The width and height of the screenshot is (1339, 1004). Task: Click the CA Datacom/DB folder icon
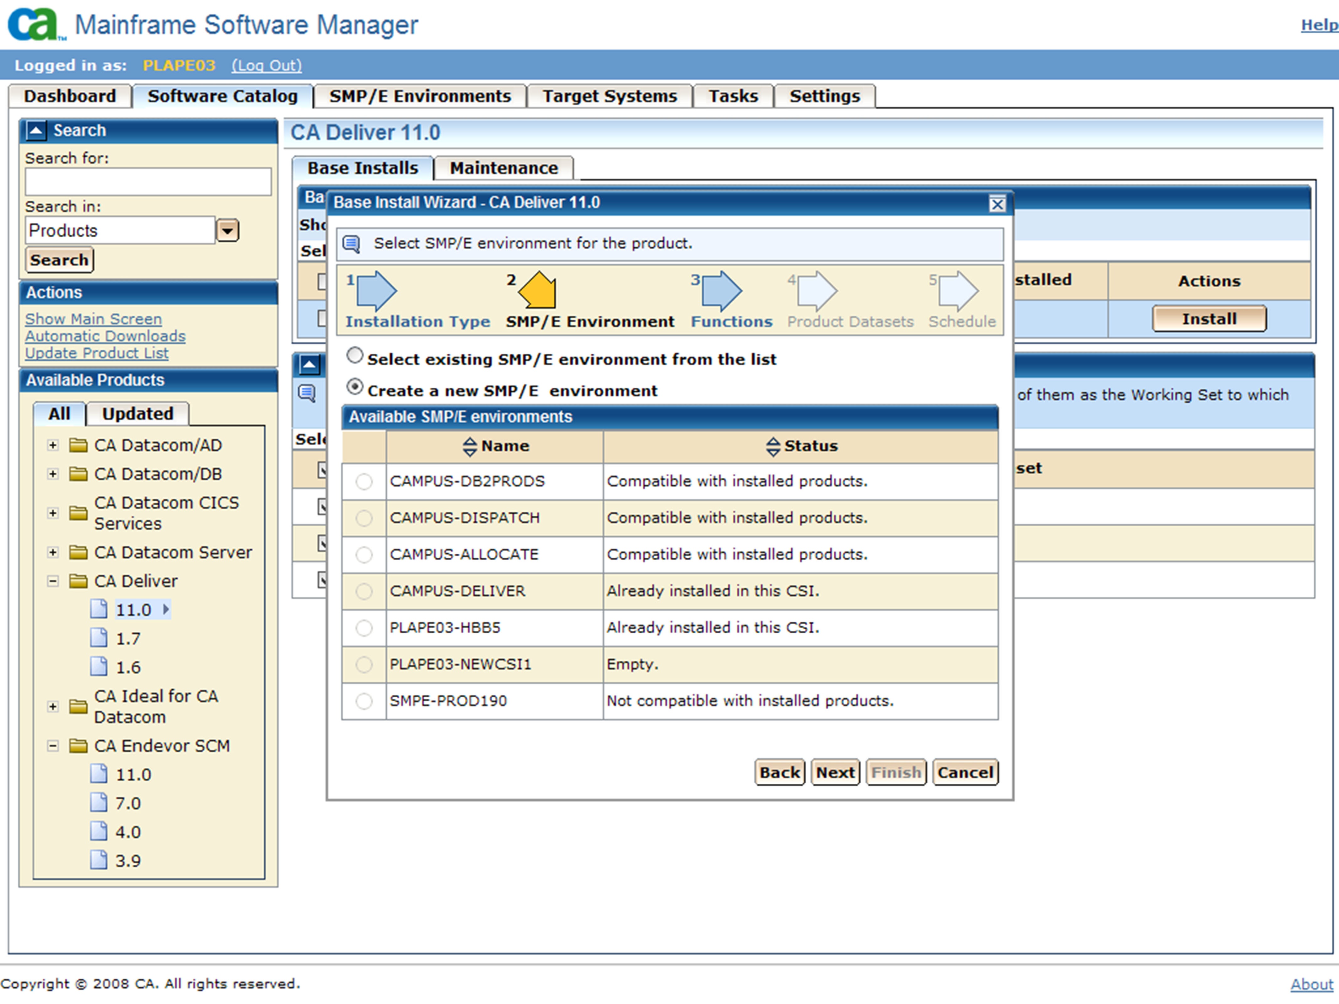point(78,474)
